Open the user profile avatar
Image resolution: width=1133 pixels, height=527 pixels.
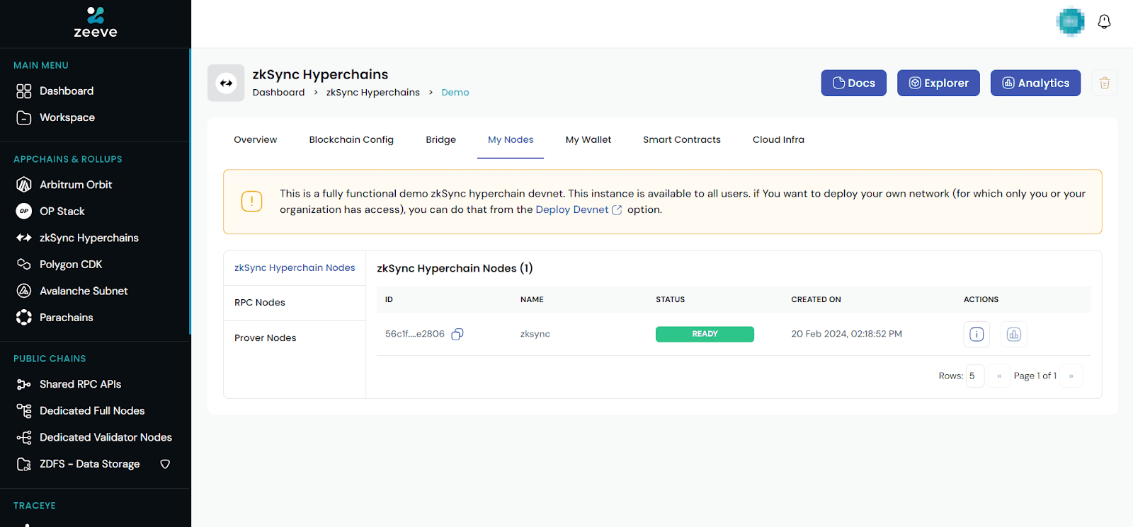click(x=1071, y=22)
